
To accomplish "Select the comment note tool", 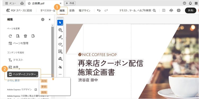I will tap(60, 30).
